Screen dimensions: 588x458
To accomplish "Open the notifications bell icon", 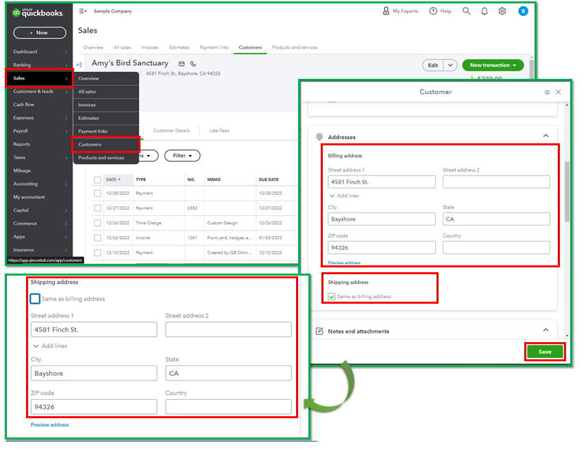I will 485,11.
